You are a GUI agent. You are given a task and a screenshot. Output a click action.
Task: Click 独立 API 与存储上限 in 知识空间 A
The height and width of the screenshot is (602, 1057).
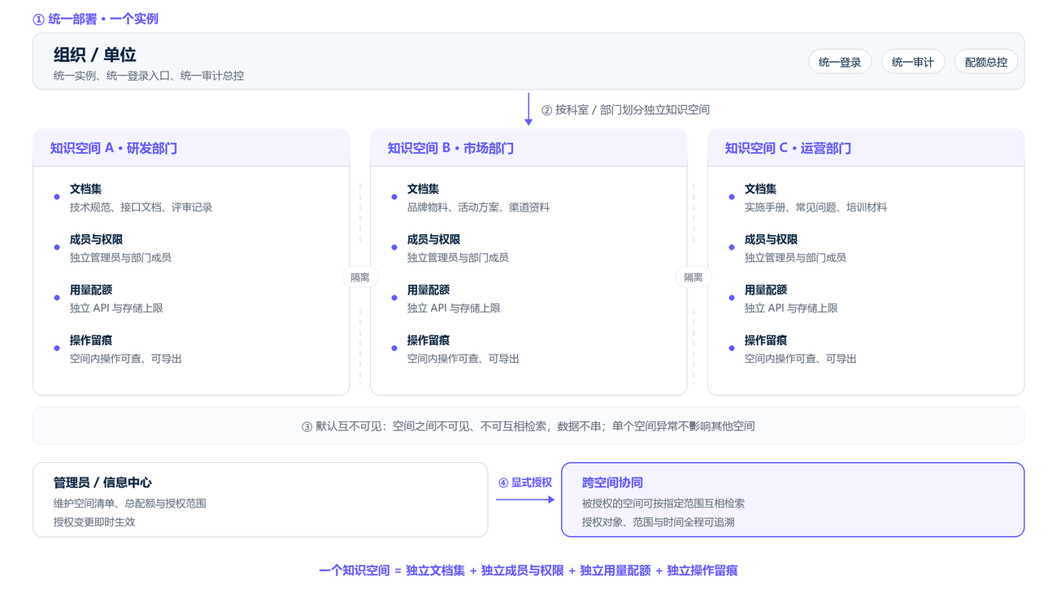(x=116, y=308)
